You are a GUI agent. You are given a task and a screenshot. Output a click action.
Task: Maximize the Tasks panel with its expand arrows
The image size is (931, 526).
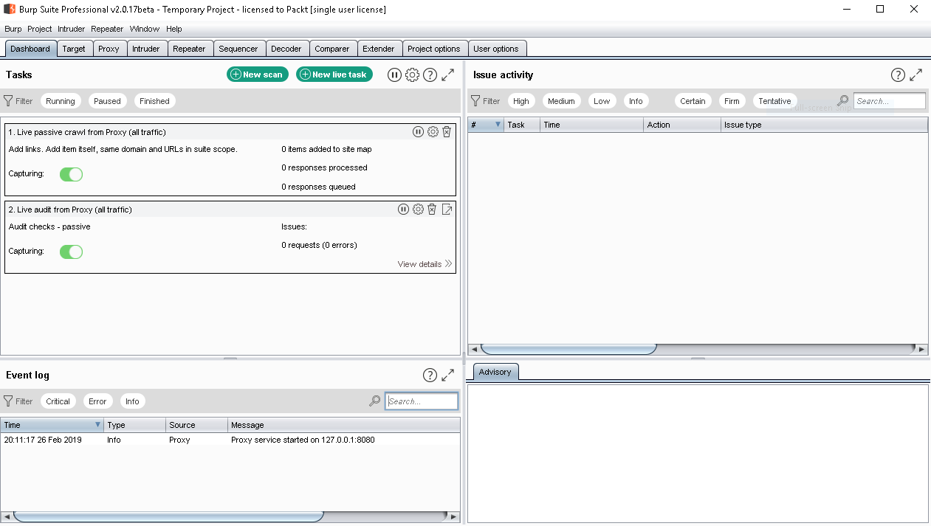[x=448, y=75]
